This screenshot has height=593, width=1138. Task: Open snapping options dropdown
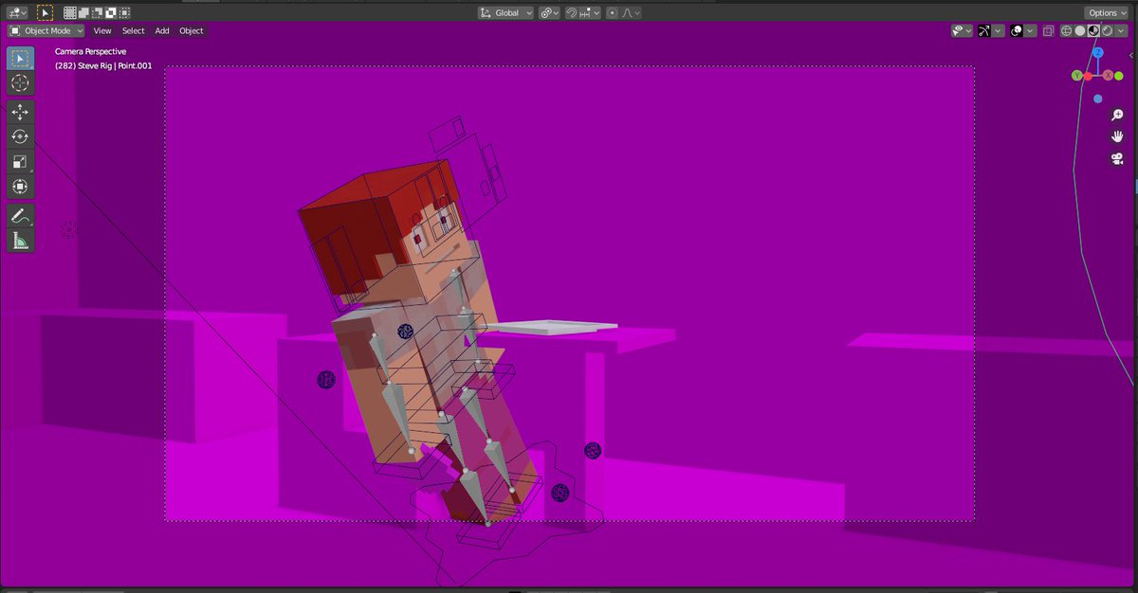click(590, 13)
